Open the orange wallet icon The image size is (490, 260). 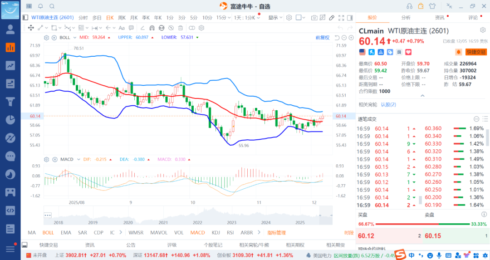(421, 6)
